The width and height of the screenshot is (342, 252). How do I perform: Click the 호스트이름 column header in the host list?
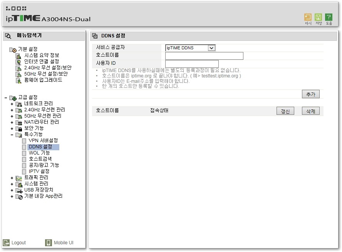pyautogui.click(x=107, y=111)
